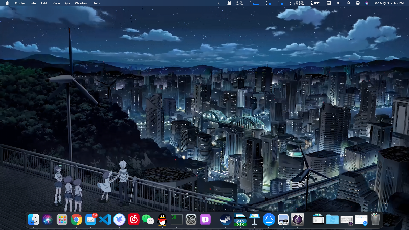
Task: Open the Go menu
Action: 67,3
